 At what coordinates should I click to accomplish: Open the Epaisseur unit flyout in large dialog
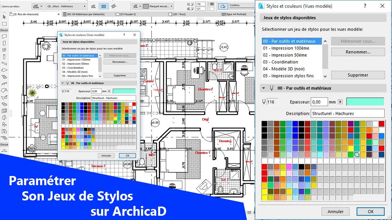[340, 102]
